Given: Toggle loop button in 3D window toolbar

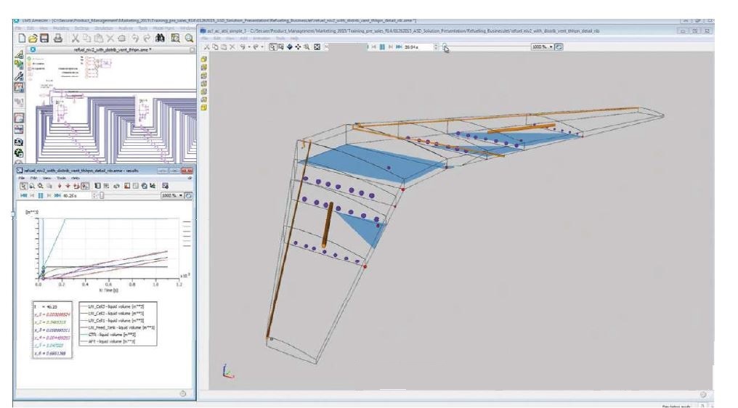Looking at the screenshot, I should tap(559, 47).
